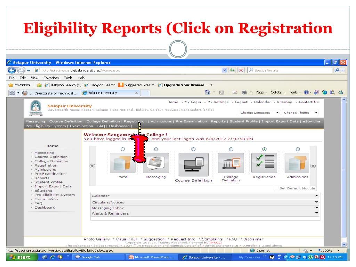Click the stop loading red X icon
This screenshot has height=267, width=356.
tap(241, 70)
